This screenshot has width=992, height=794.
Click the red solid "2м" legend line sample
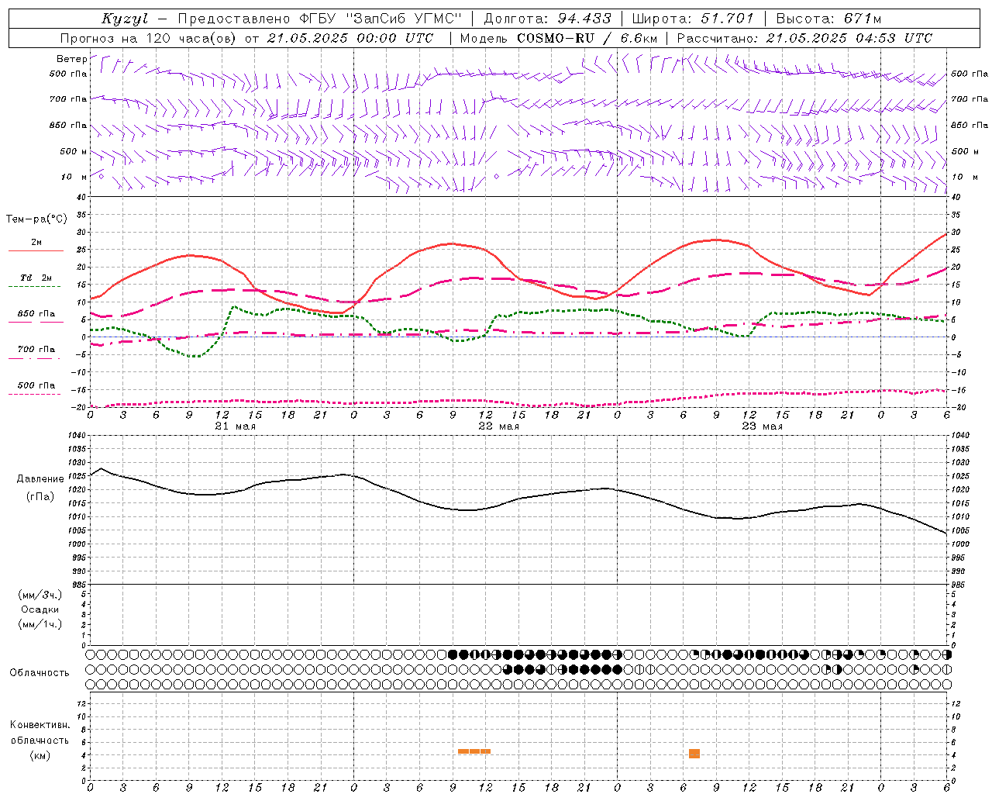tap(36, 251)
